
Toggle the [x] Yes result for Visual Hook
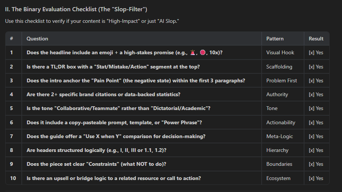(x=316, y=53)
